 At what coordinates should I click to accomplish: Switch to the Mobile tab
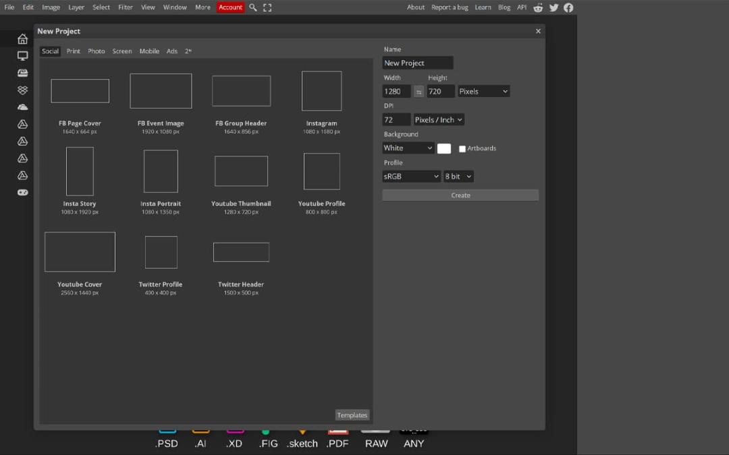tap(149, 51)
